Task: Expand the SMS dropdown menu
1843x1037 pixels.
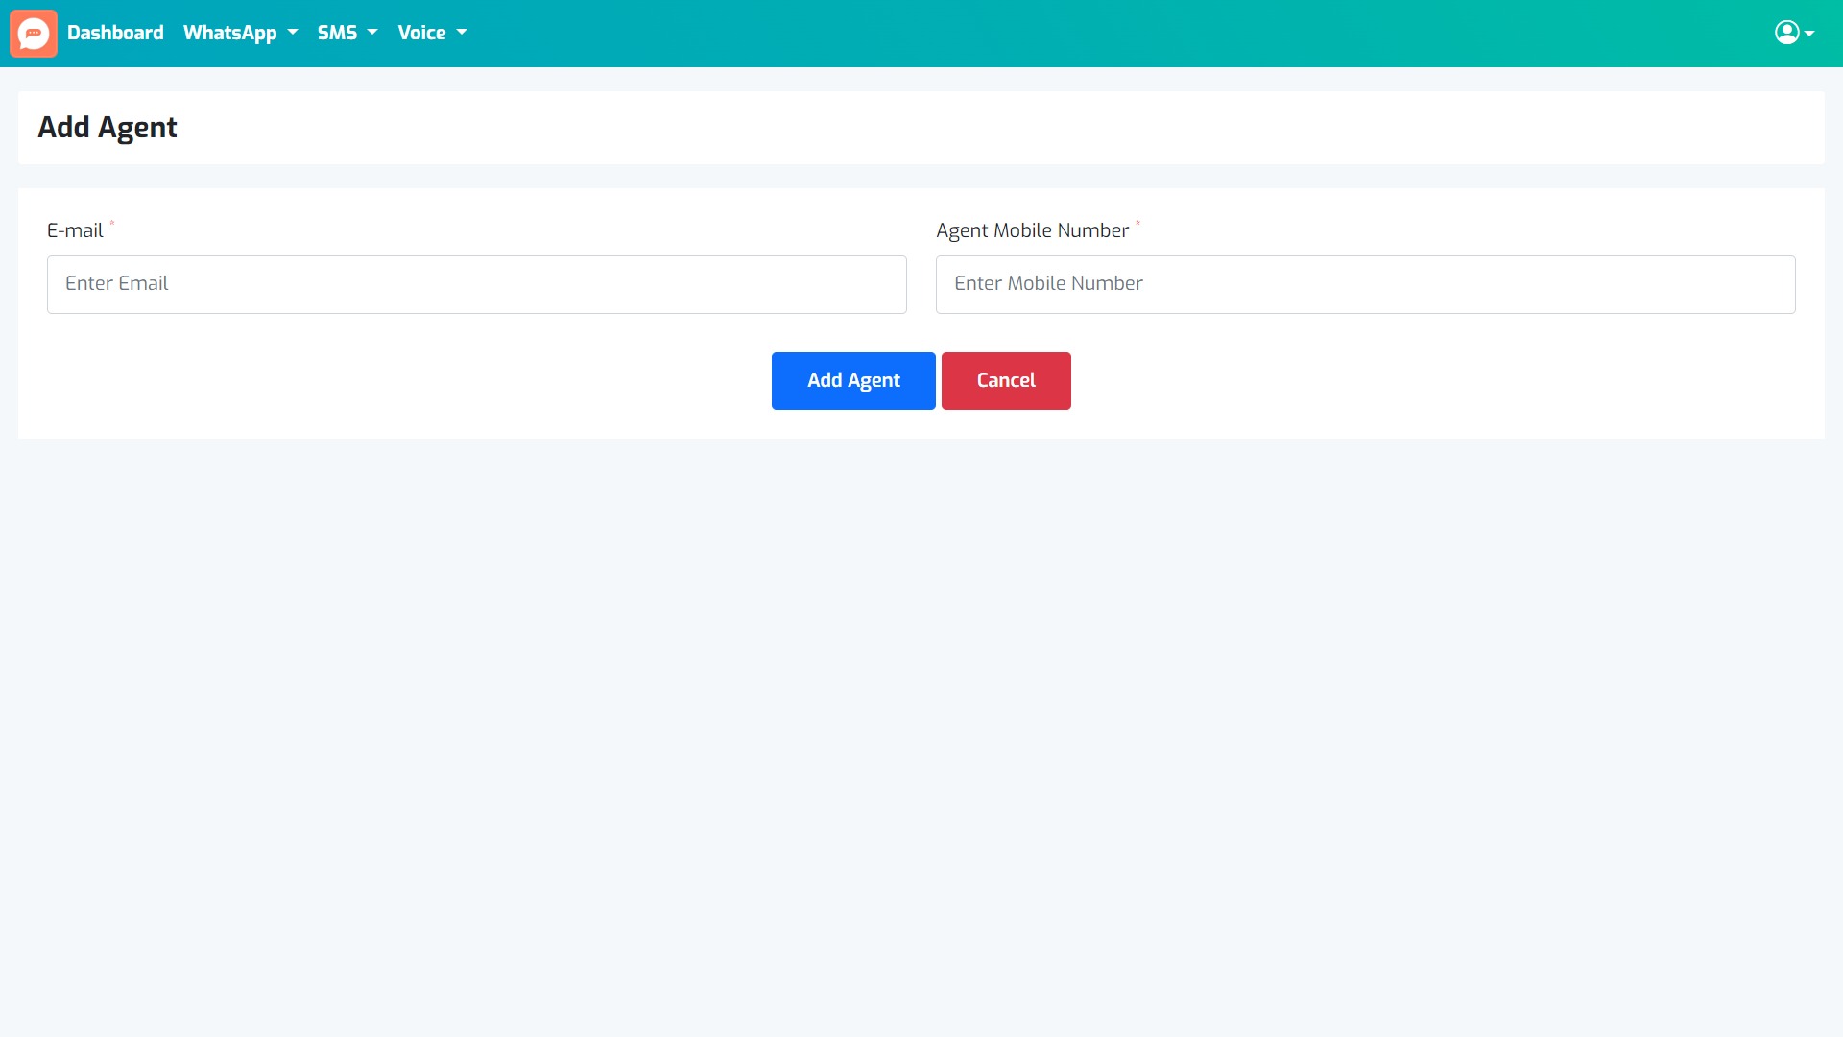Action: (347, 33)
